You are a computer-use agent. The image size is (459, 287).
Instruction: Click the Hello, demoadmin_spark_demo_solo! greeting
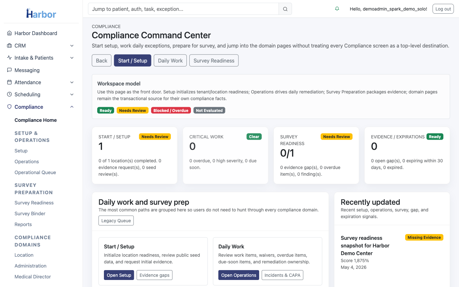coord(389,9)
